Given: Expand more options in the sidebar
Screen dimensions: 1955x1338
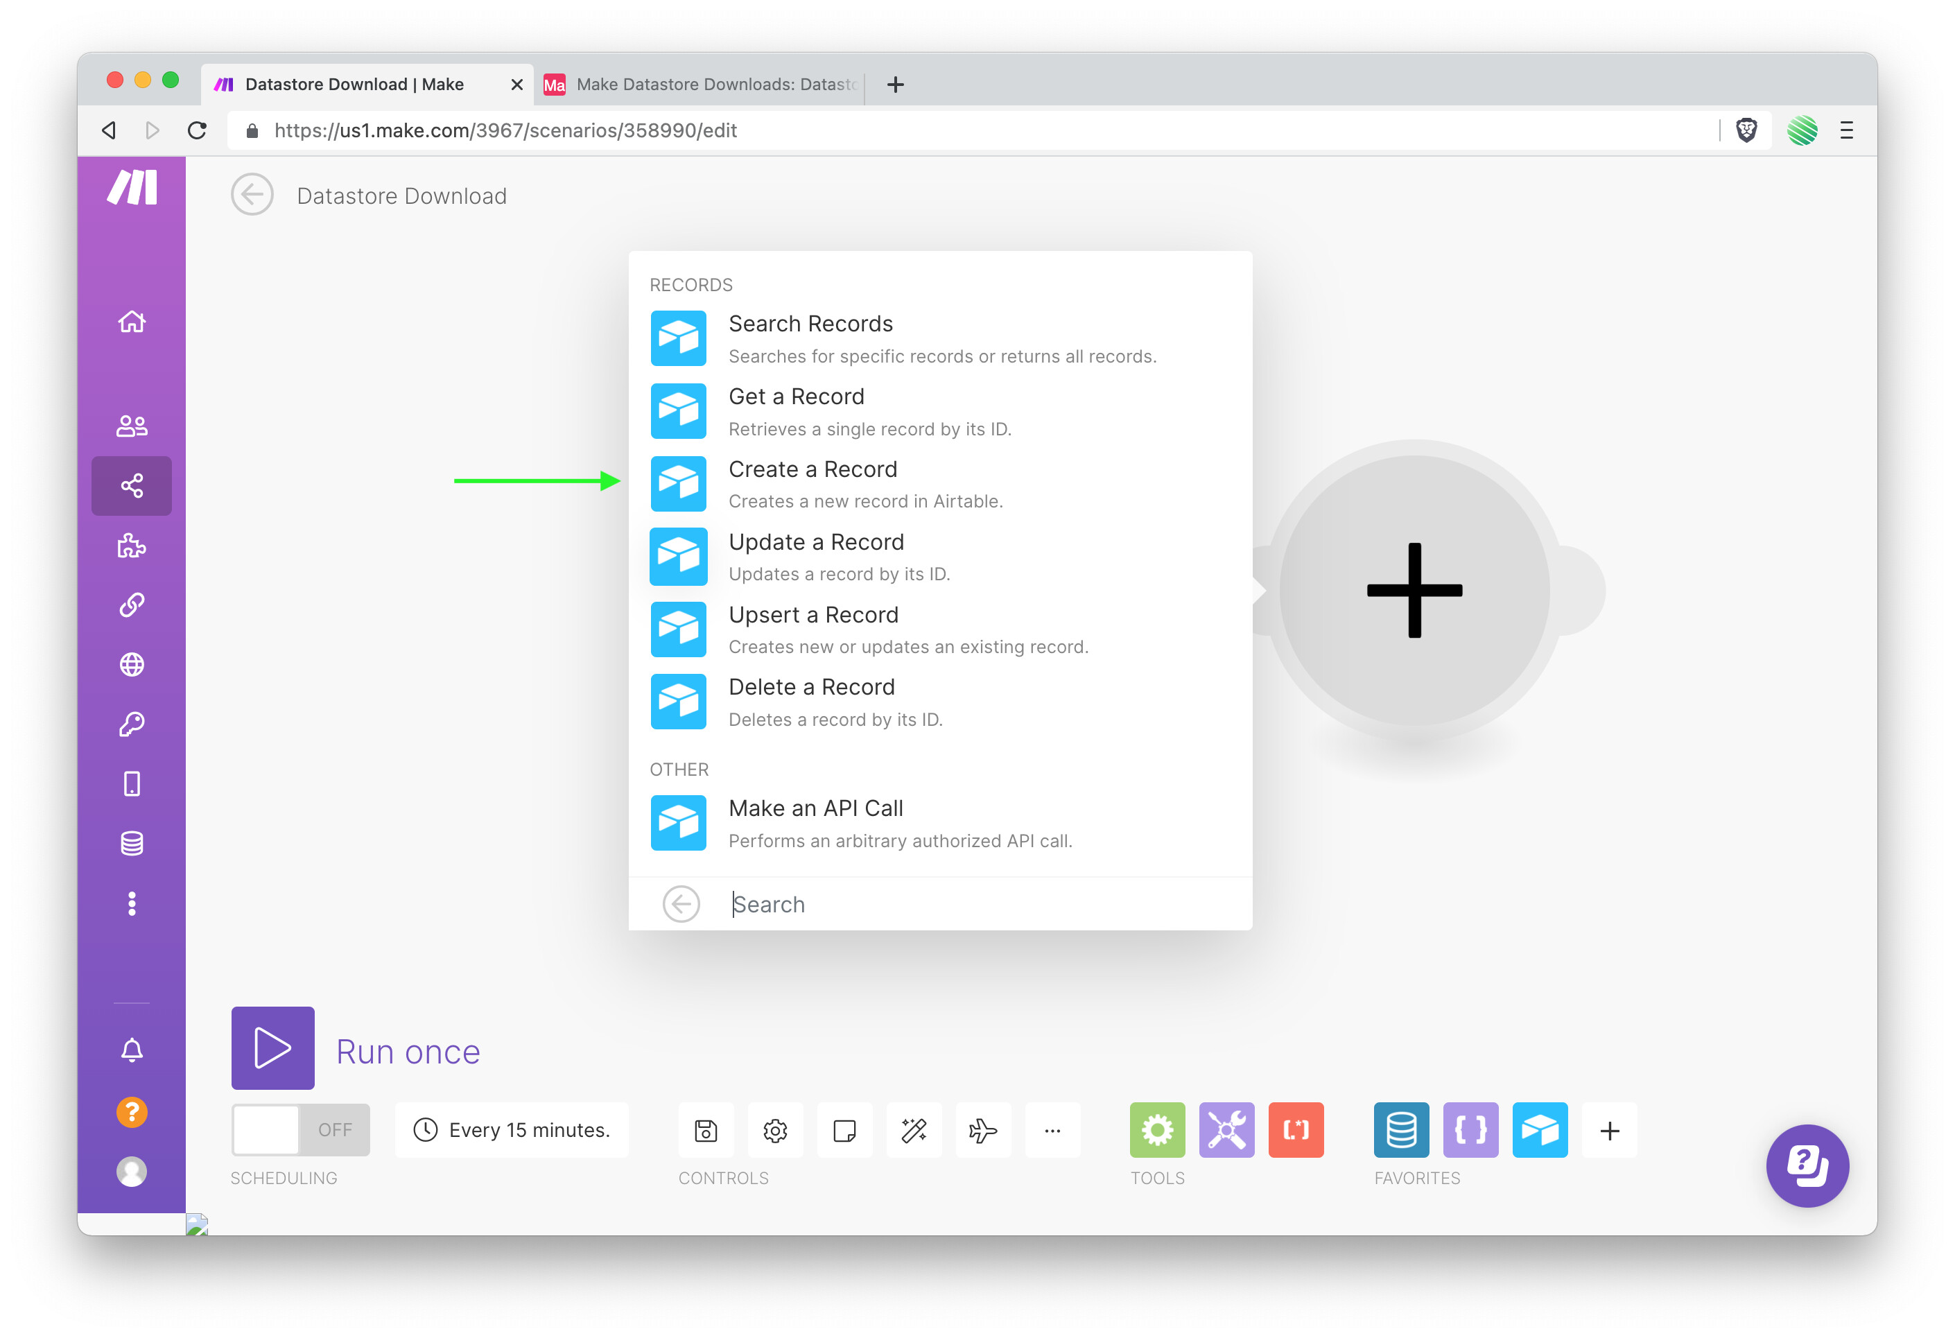Looking at the screenshot, I should tap(131, 904).
